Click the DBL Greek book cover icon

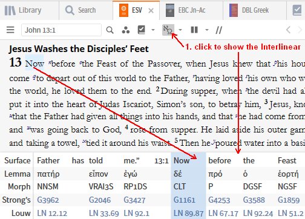point(234,10)
